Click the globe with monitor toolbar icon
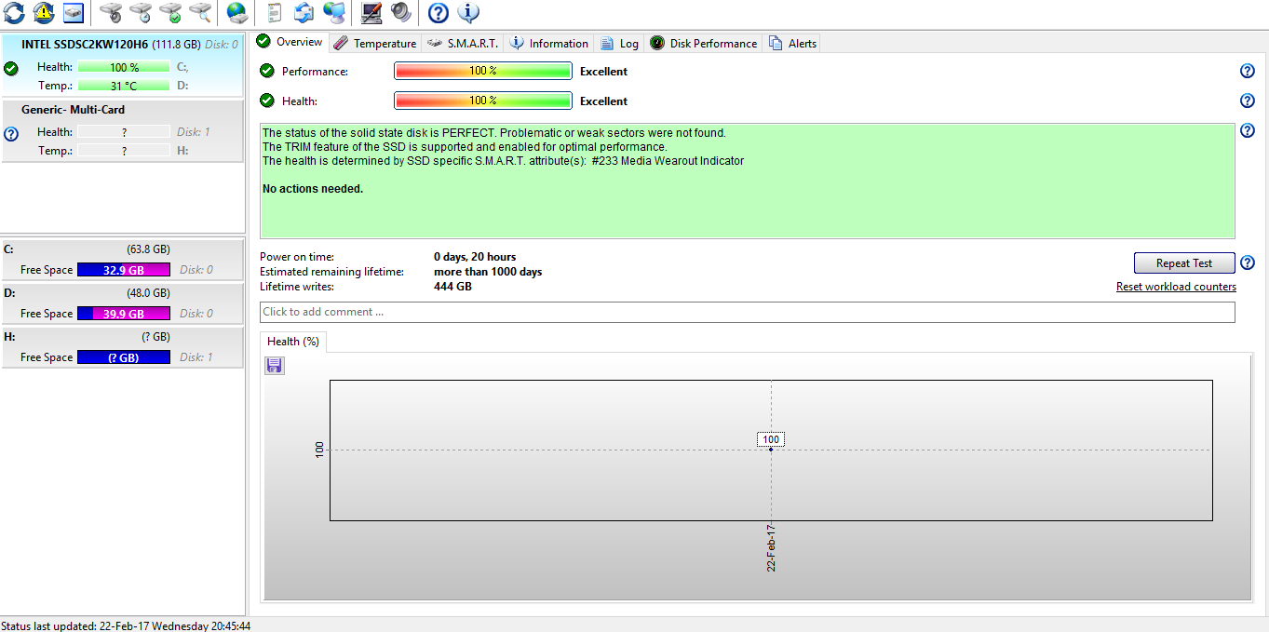Image resolution: width=1269 pixels, height=632 pixels. [x=333, y=13]
